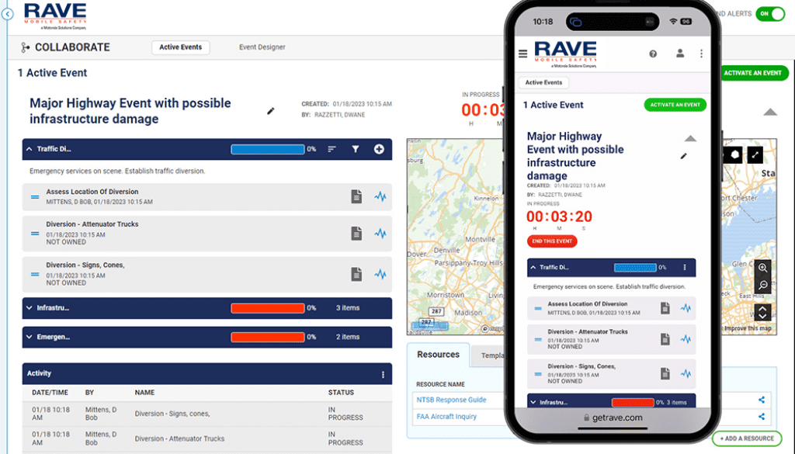The height and width of the screenshot is (454, 795).
Task: Open document icon for desktop Assess Location Of Diversion
Action: pos(356,196)
